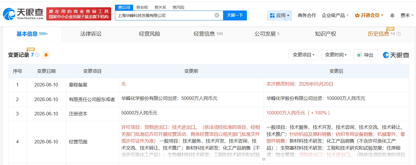Click the 有限责任公司股东或者 cell
416x165 pixels.
pyautogui.click(x=92, y=100)
